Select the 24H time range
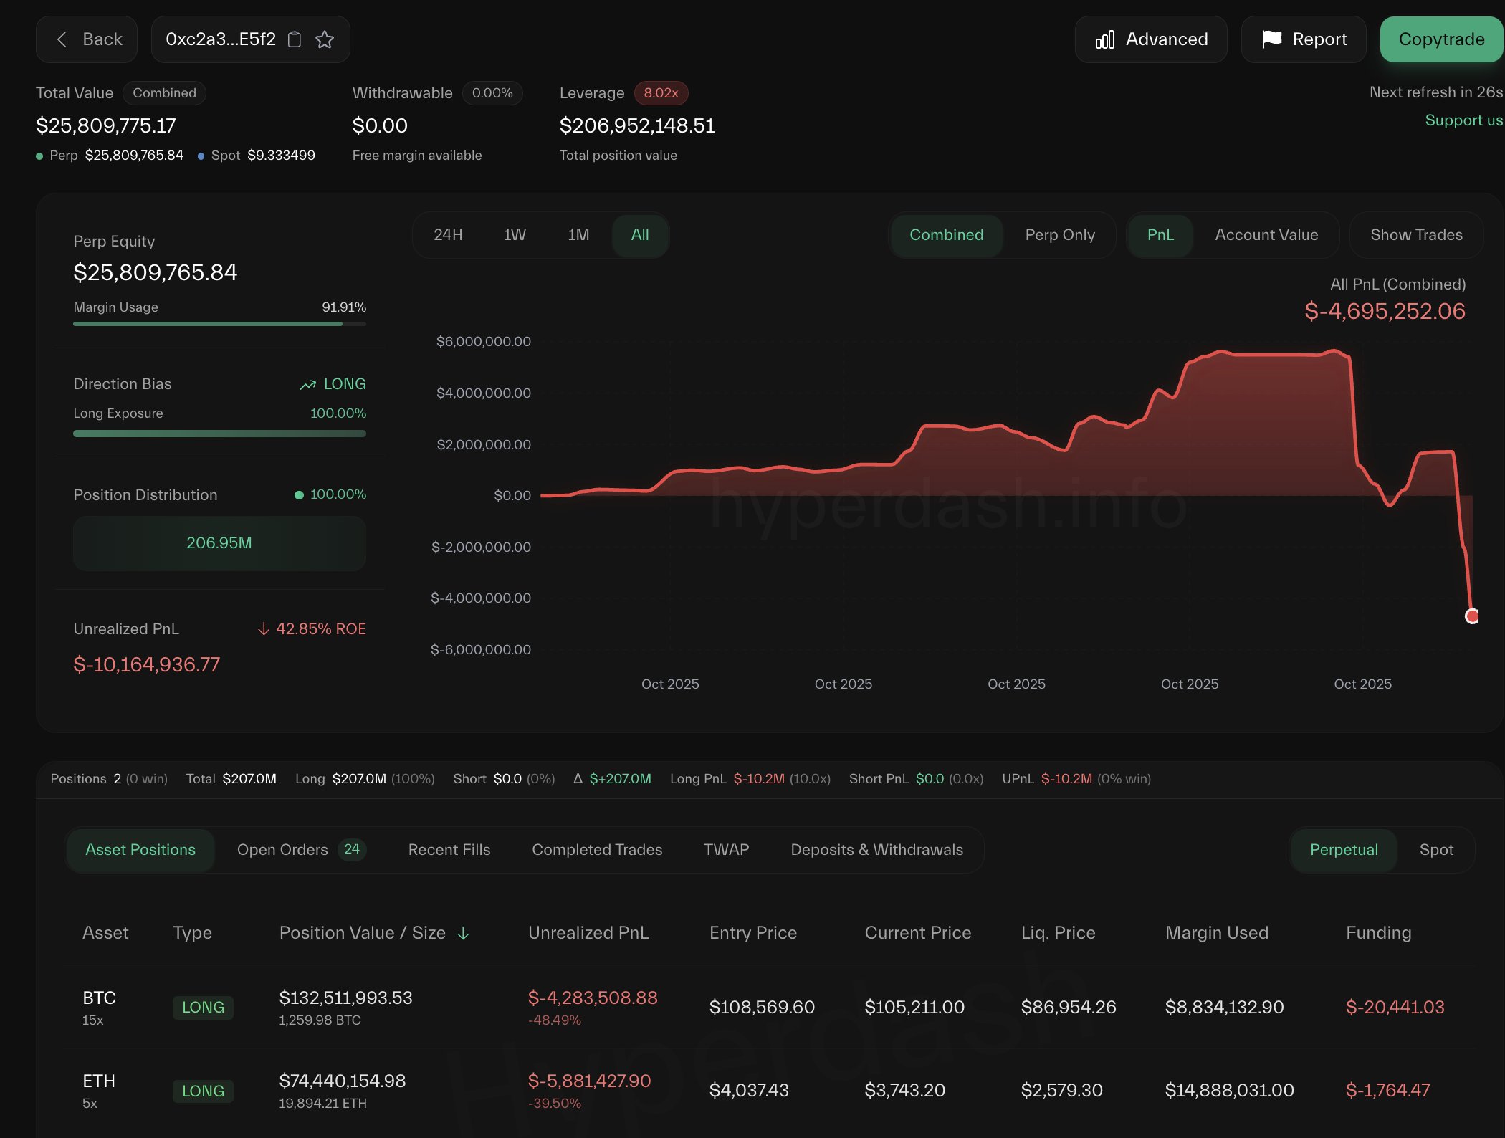 click(448, 235)
